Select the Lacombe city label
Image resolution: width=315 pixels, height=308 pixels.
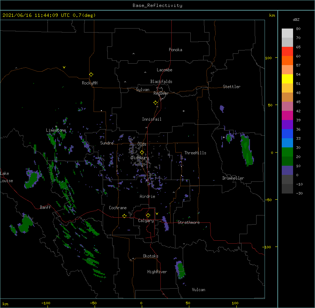coord(164,70)
